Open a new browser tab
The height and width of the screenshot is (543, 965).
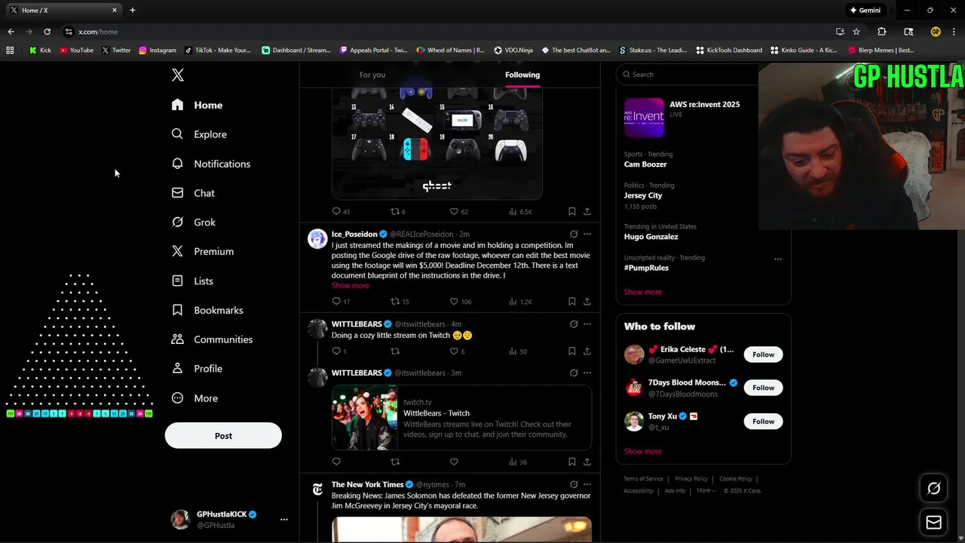tap(133, 11)
